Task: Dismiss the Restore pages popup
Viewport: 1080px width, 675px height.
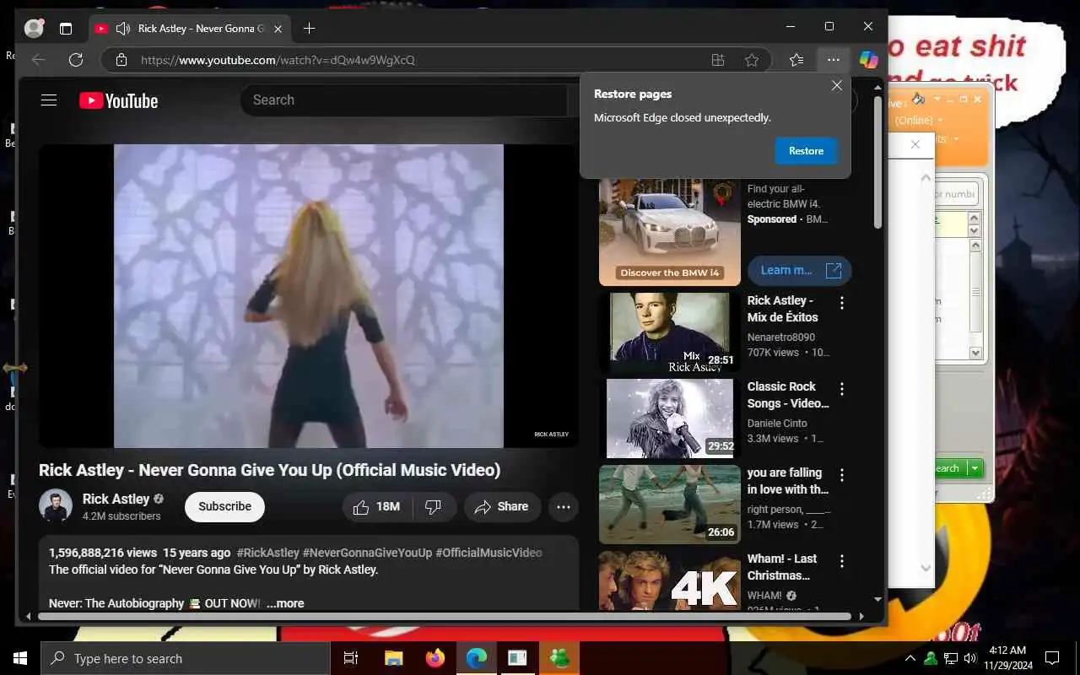Action: pos(836,86)
